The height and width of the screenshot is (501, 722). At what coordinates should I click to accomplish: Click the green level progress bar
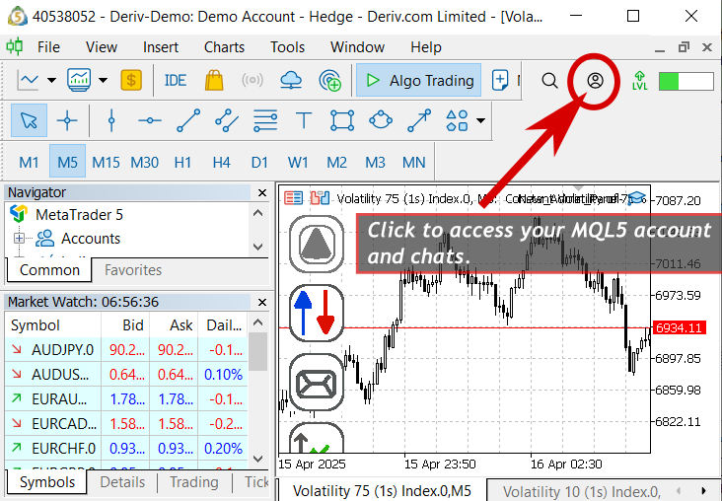pyautogui.click(x=686, y=82)
